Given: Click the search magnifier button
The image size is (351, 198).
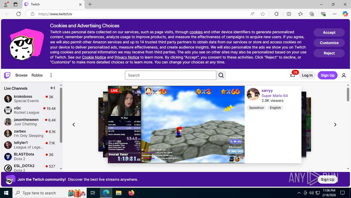Looking at the screenshot, I should (221, 75).
